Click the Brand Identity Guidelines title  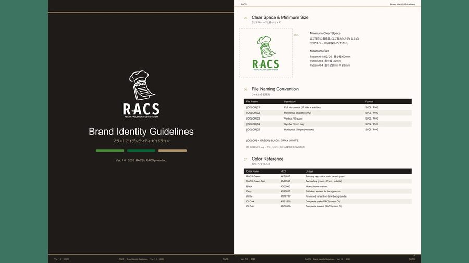[141, 131]
